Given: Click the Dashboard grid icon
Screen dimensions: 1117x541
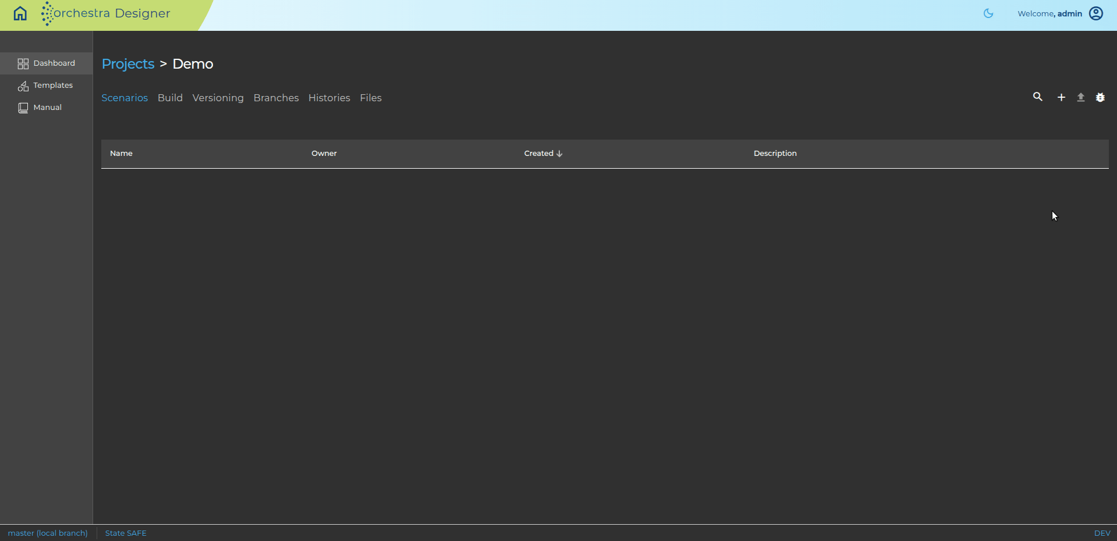Looking at the screenshot, I should click(x=23, y=63).
